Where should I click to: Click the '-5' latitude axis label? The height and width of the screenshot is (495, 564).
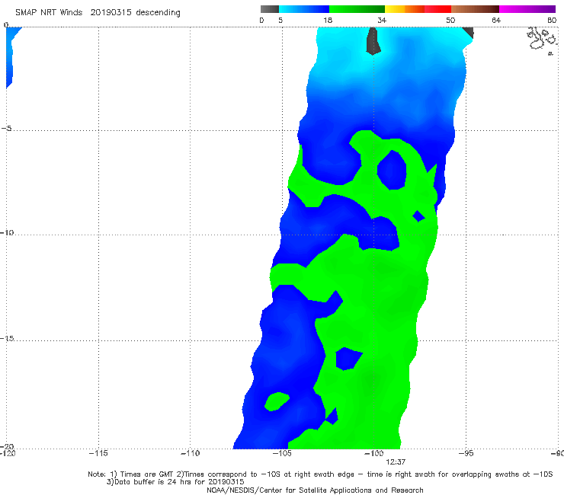point(6,129)
